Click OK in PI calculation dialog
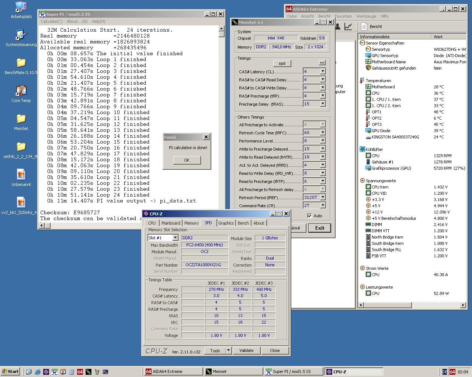This screenshot has height=377, width=472. point(187,160)
